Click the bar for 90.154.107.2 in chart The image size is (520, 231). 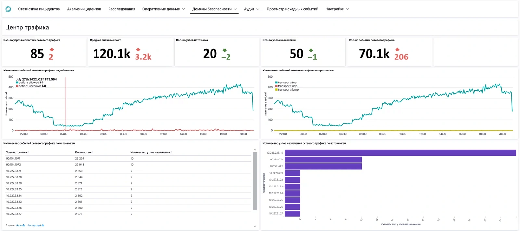click(323, 166)
